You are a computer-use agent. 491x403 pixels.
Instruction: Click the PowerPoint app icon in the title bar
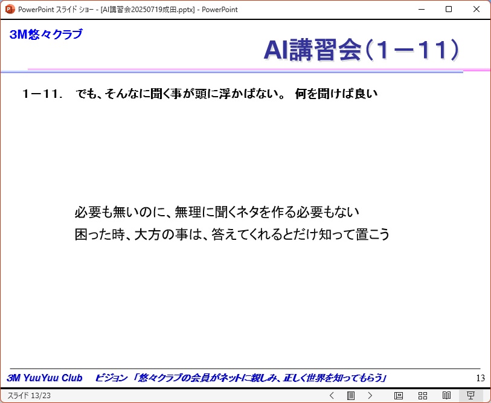click(x=10, y=9)
